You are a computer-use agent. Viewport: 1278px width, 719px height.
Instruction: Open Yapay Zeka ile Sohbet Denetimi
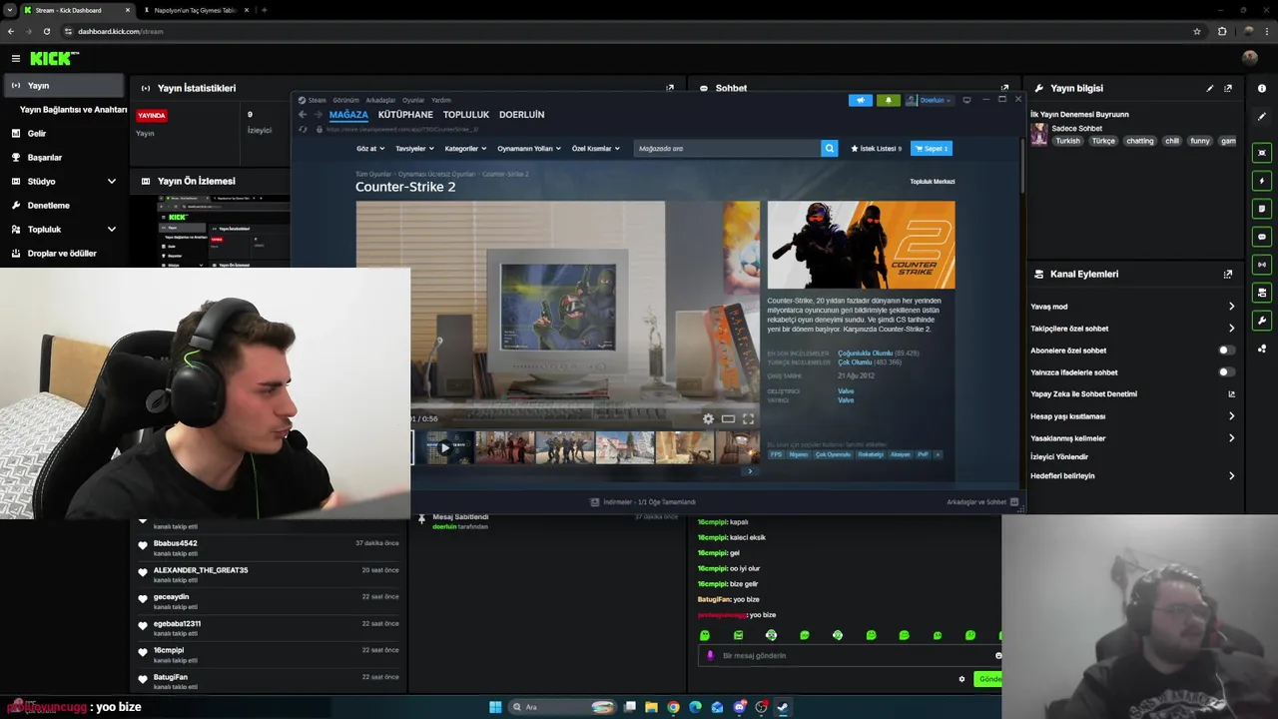pos(1132,393)
